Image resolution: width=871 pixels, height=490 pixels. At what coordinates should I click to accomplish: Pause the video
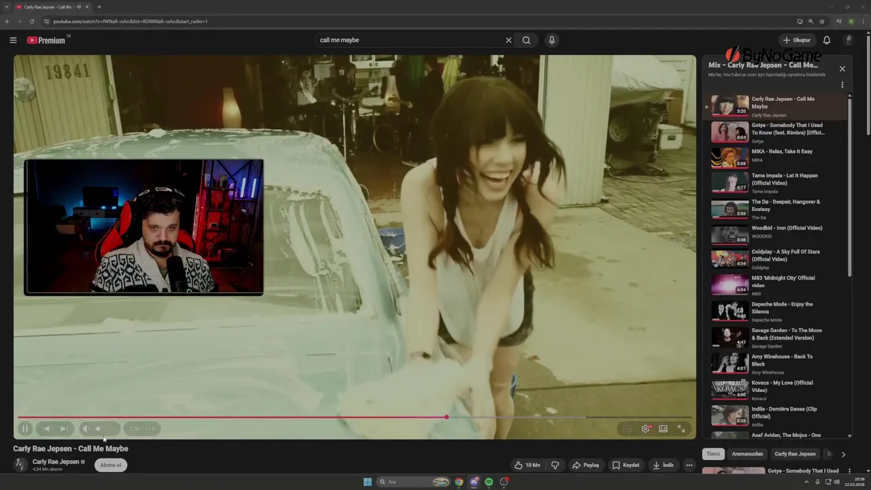pyautogui.click(x=24, y=429)
